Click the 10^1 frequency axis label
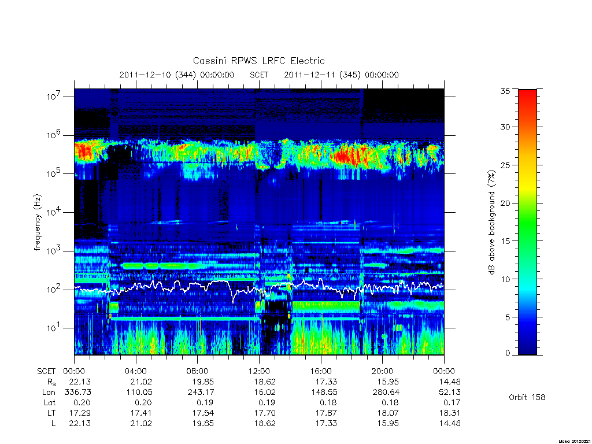The width and height of the screenshot is (592, 444). 54,328
